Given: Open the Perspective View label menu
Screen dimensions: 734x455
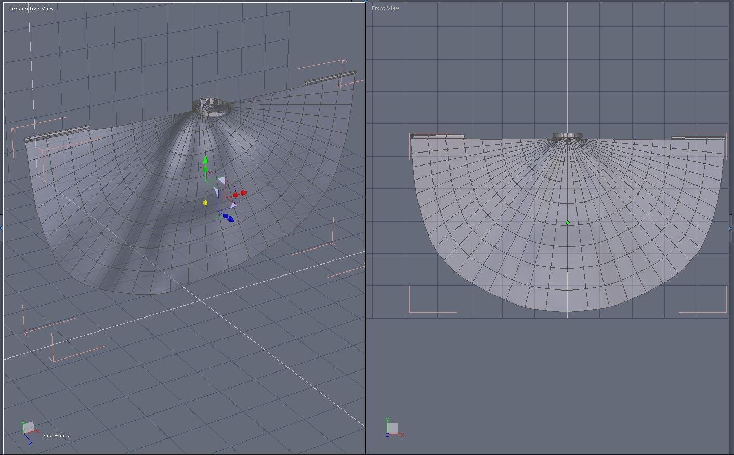Looking at the screenshot, I should pyautogui.click(x=31, y=9).
